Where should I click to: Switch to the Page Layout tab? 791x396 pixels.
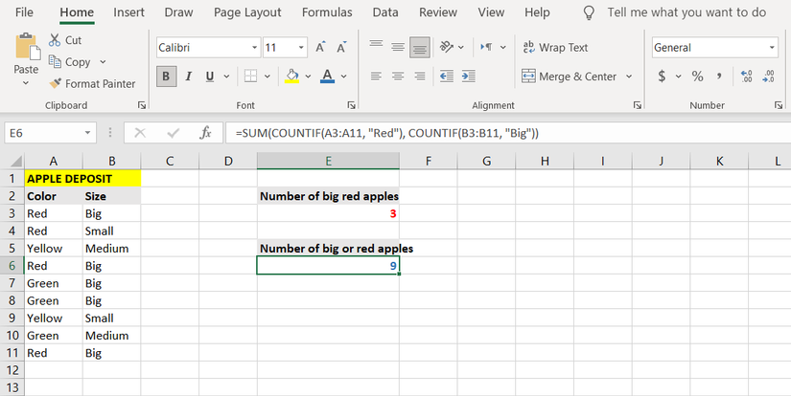click(x=247, y=12)
